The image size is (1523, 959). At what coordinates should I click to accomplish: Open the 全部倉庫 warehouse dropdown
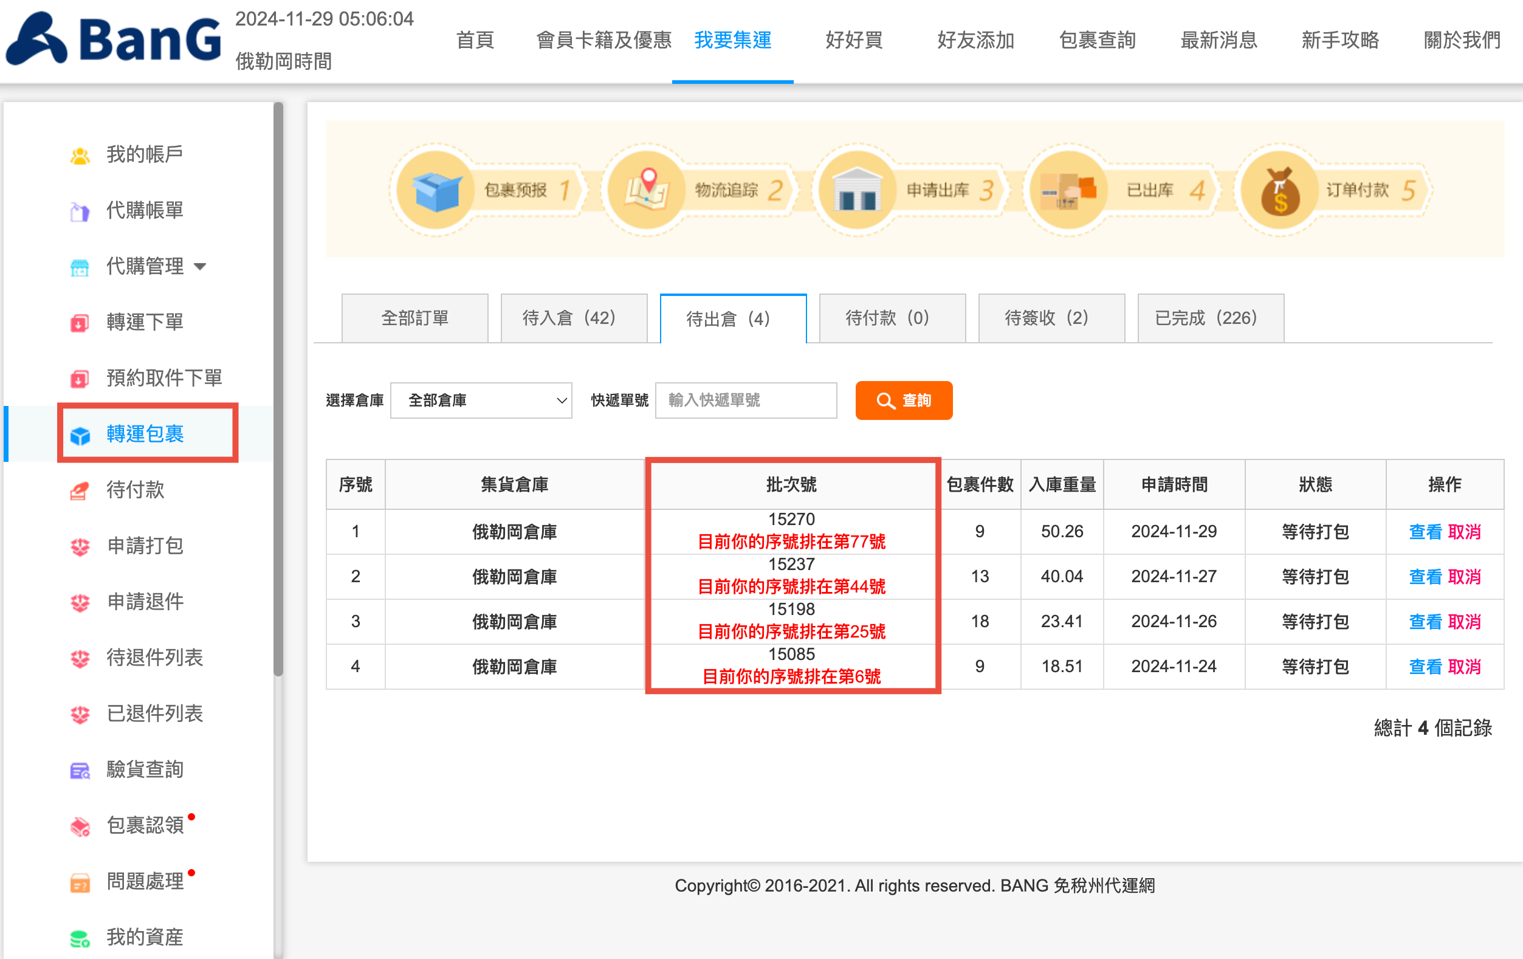(481, 400)
